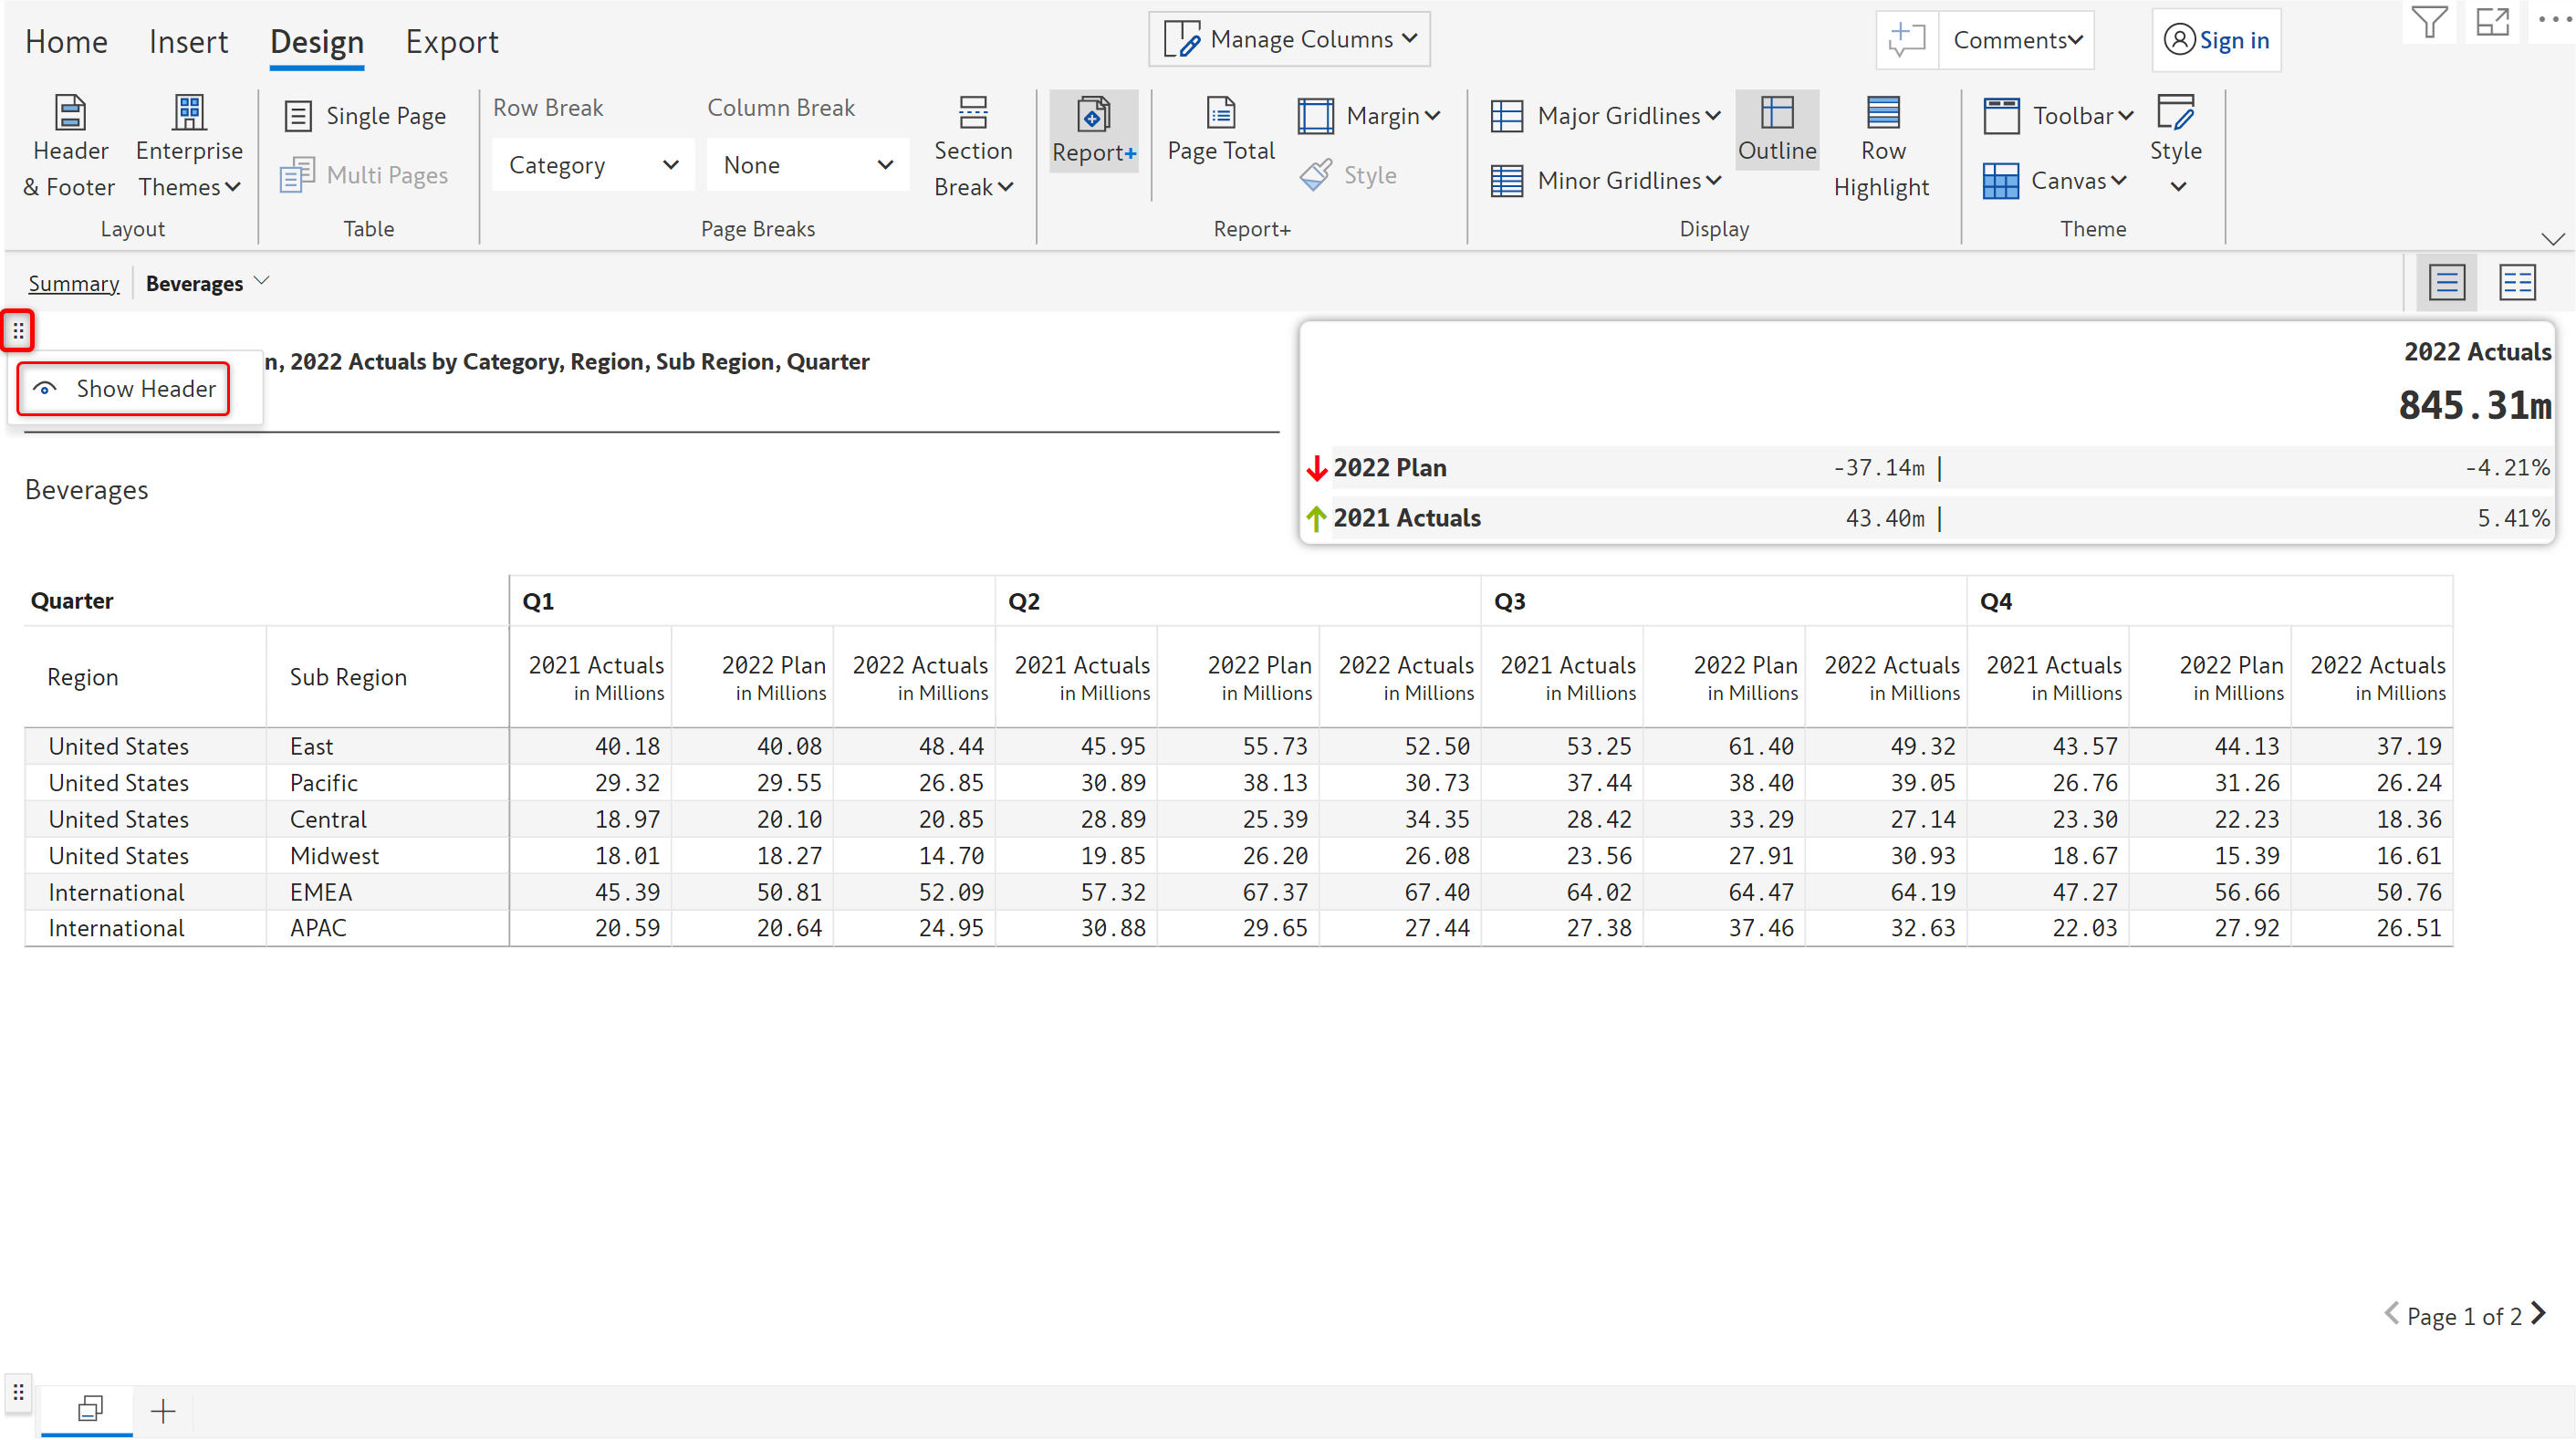Screen dimensions: 2576x1440
Task: Go to Summary breadcrumb link
Action: pos(73,284)
